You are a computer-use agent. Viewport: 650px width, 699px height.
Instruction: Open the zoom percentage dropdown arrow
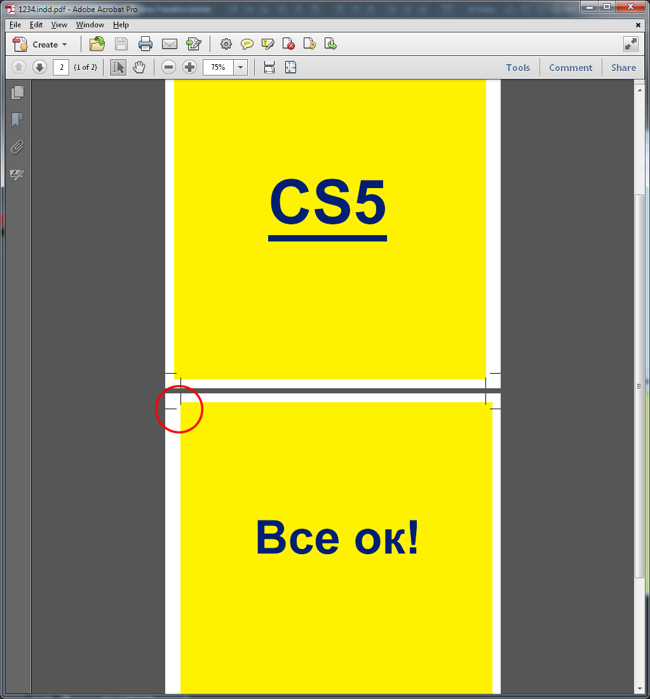(x=241, y=67)
